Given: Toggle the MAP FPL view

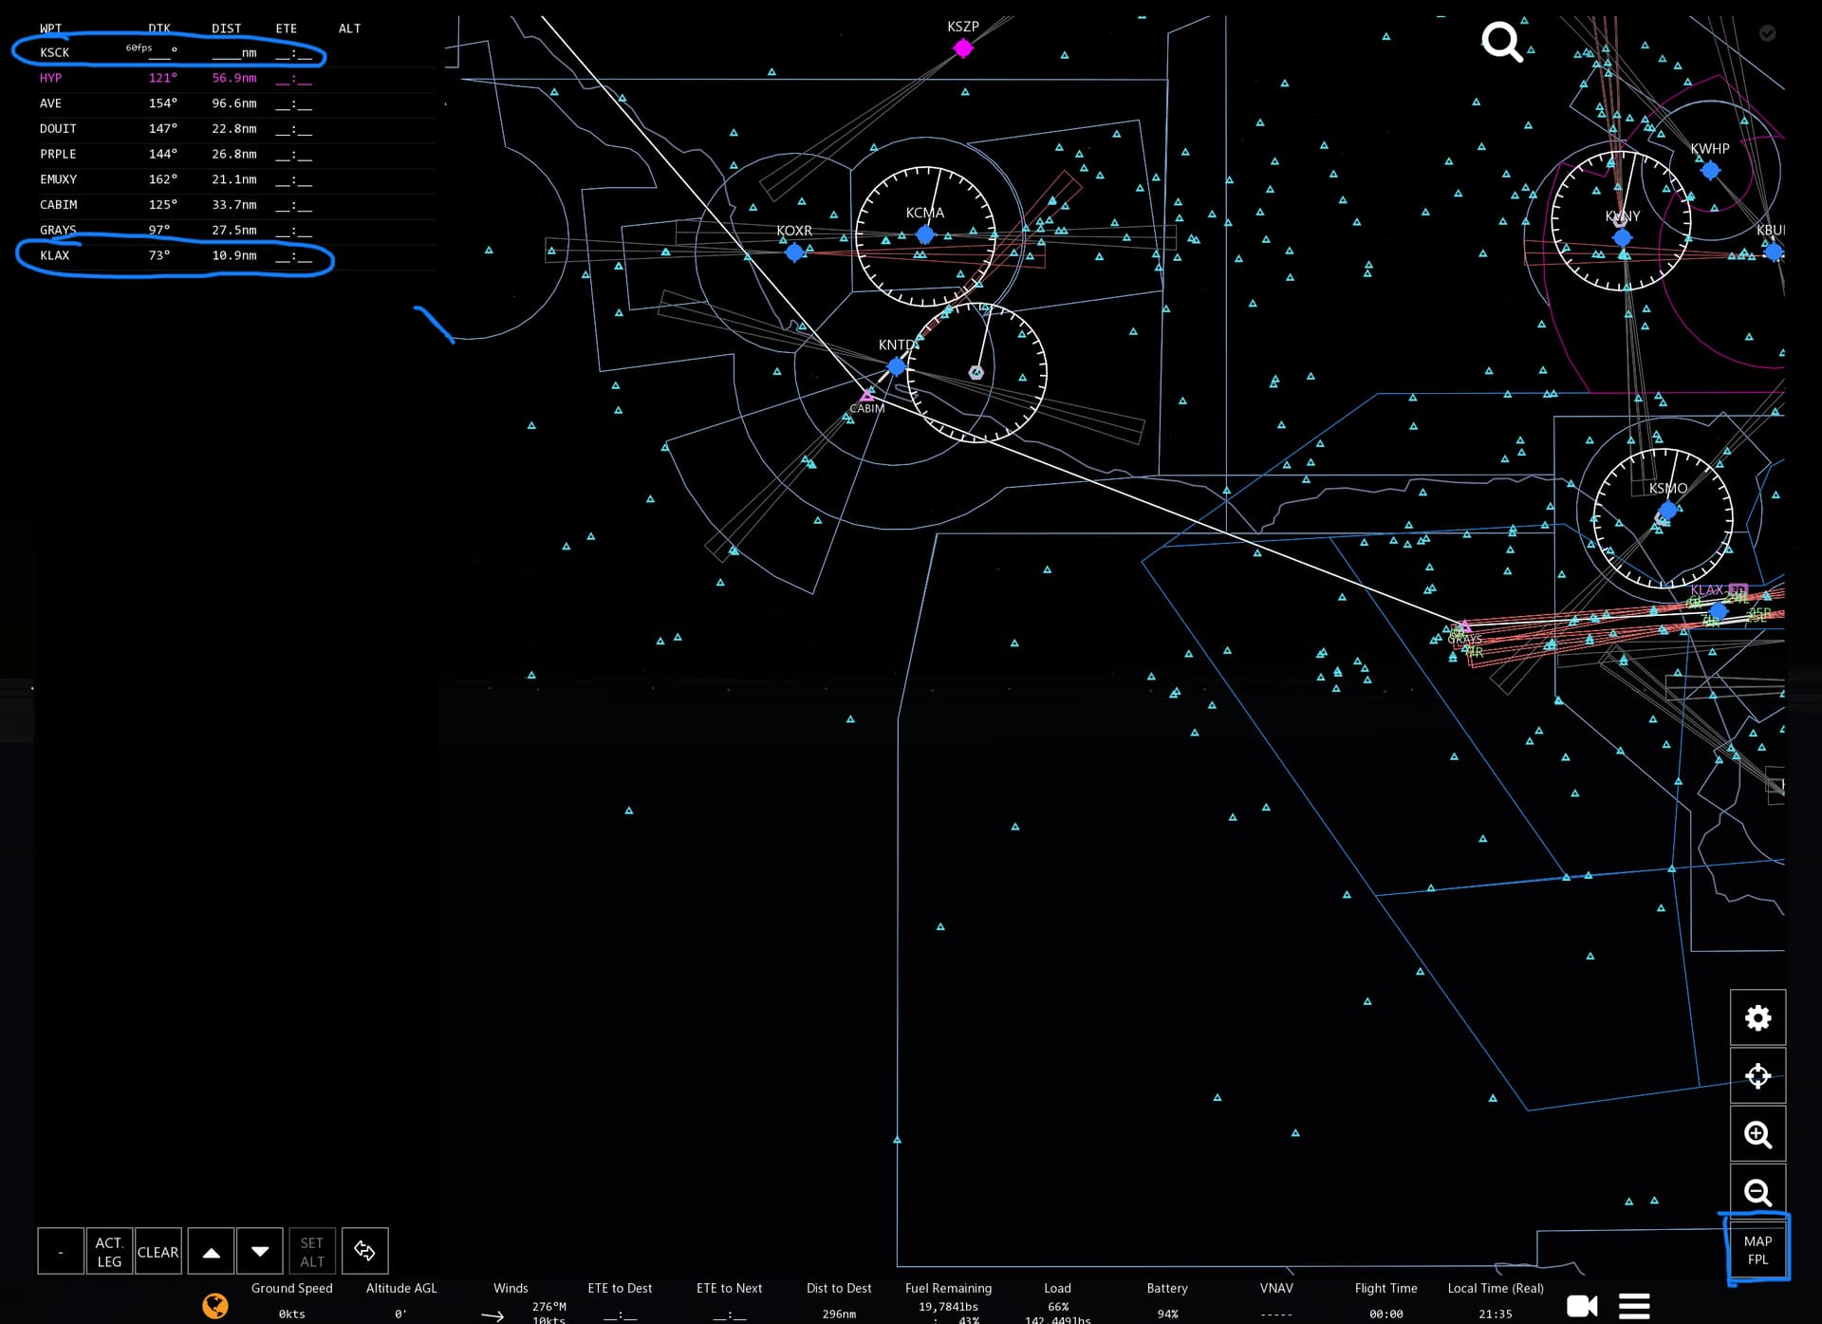Looking at the screenshot, I should coord(1757,1250).
